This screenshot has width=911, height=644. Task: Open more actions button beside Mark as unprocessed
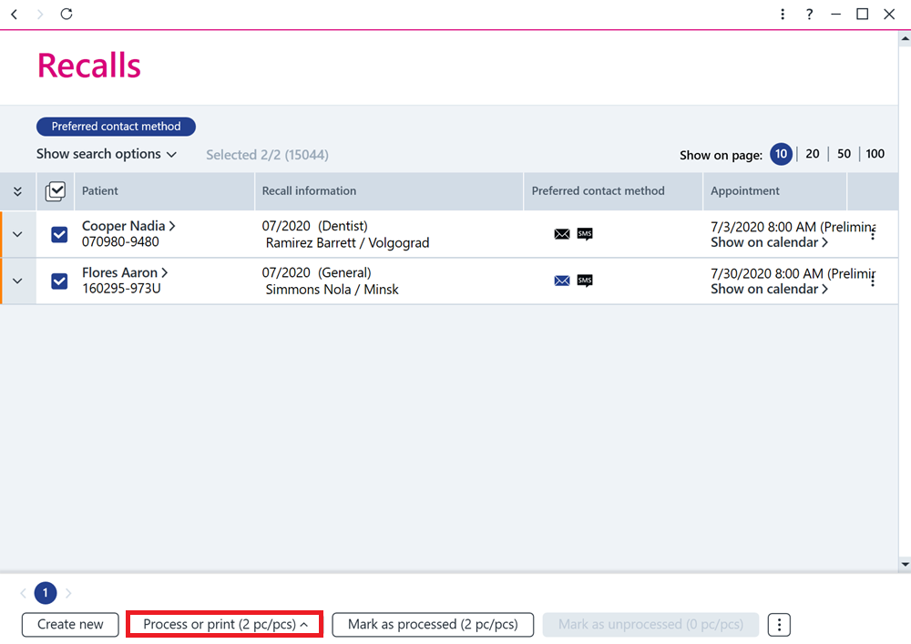[779, 625]
